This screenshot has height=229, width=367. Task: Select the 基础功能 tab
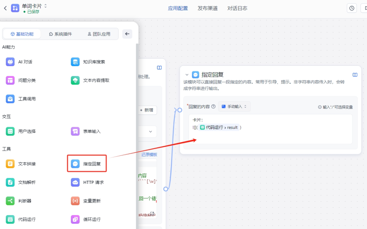tap(22, 34)
